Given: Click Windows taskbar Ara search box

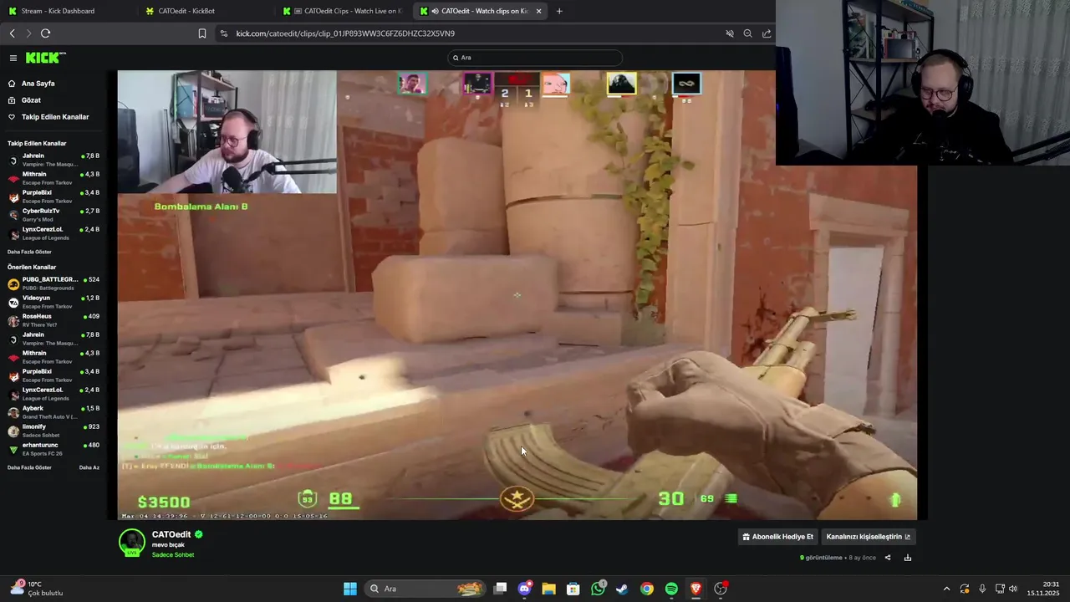Looking at the screenshot, I should (427, 589).
